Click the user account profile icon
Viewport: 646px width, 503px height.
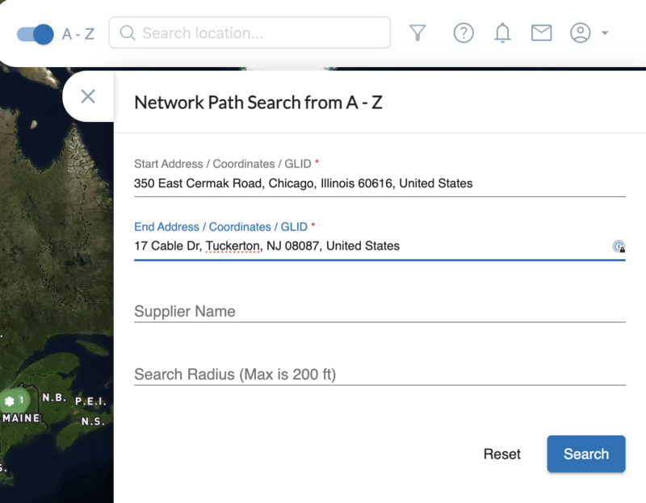(580, 33)
